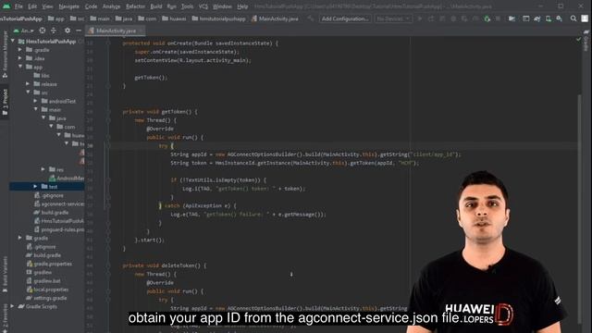The height and width of the screenshot is (333, 592).
Task: Click 'huawei' breadcrumb in navigation bar
Action: point(174,18)
